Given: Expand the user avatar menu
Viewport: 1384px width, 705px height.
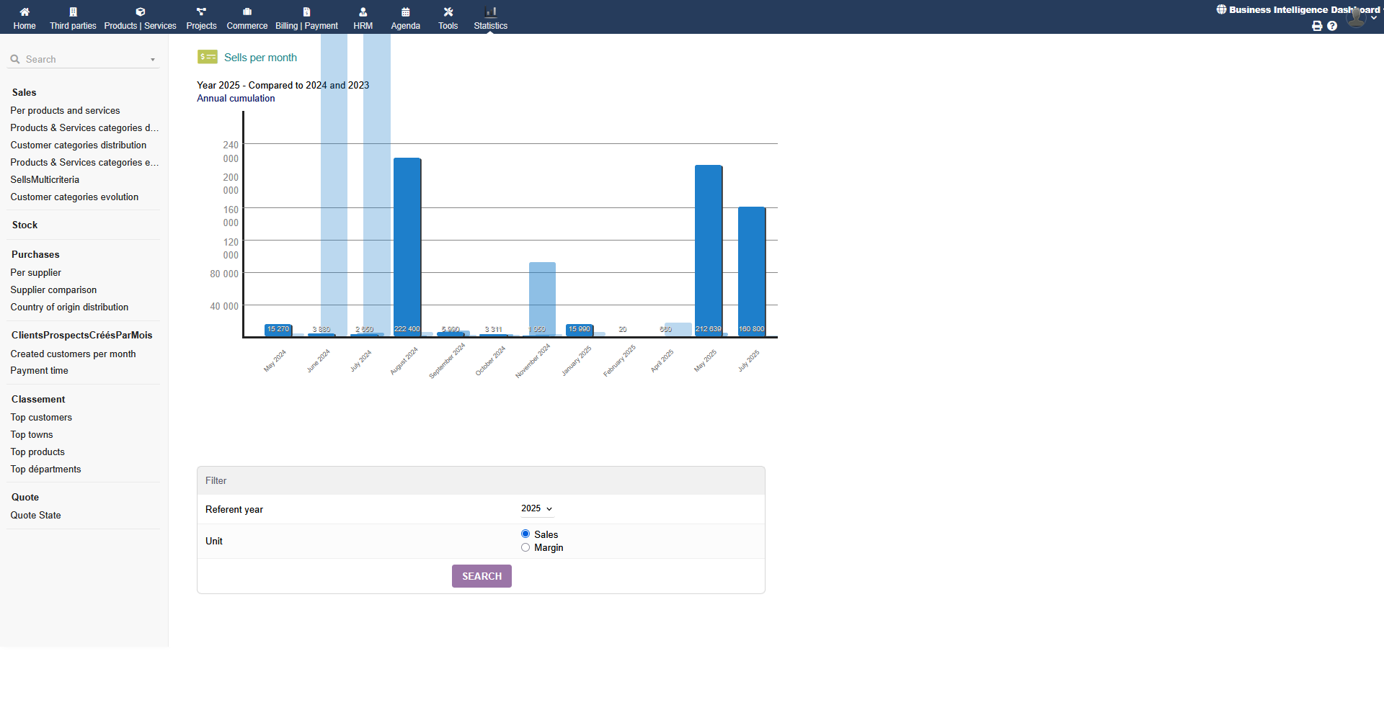Looking at the screenshot, I should (1357, 17).
